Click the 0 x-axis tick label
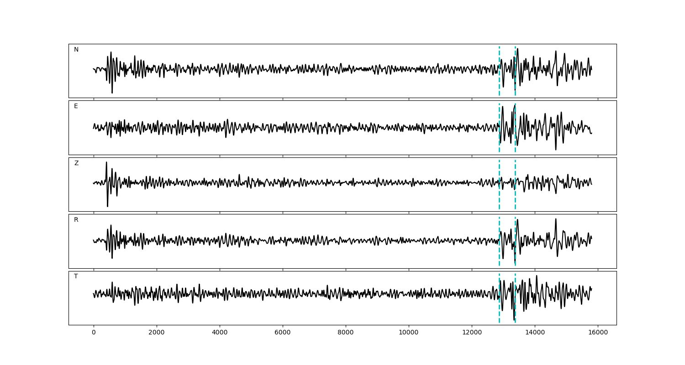Image resolution: width=685 pixels, height=365 pixels. (94, 333)
